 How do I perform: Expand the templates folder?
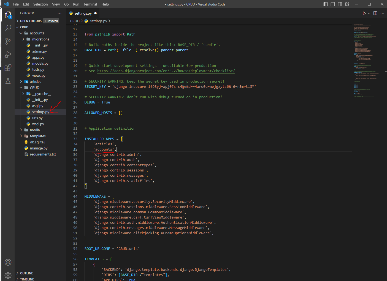pos(40,136)
